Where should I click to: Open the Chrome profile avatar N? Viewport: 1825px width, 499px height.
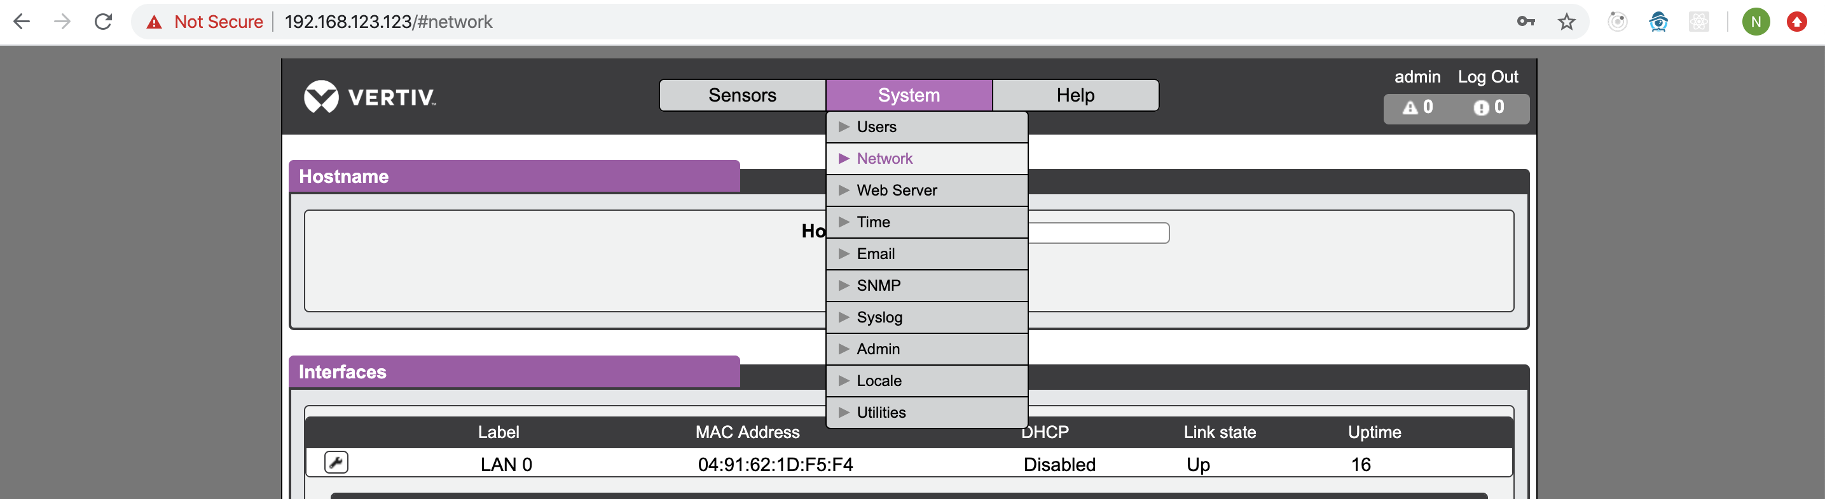[1756, 22]
